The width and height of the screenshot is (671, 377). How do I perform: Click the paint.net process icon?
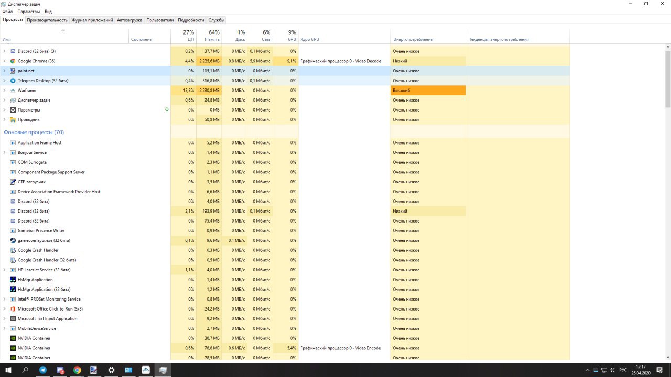click(x=13, y=71)
